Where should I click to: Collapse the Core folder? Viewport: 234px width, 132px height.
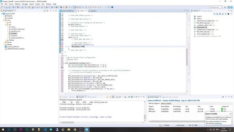4,20
